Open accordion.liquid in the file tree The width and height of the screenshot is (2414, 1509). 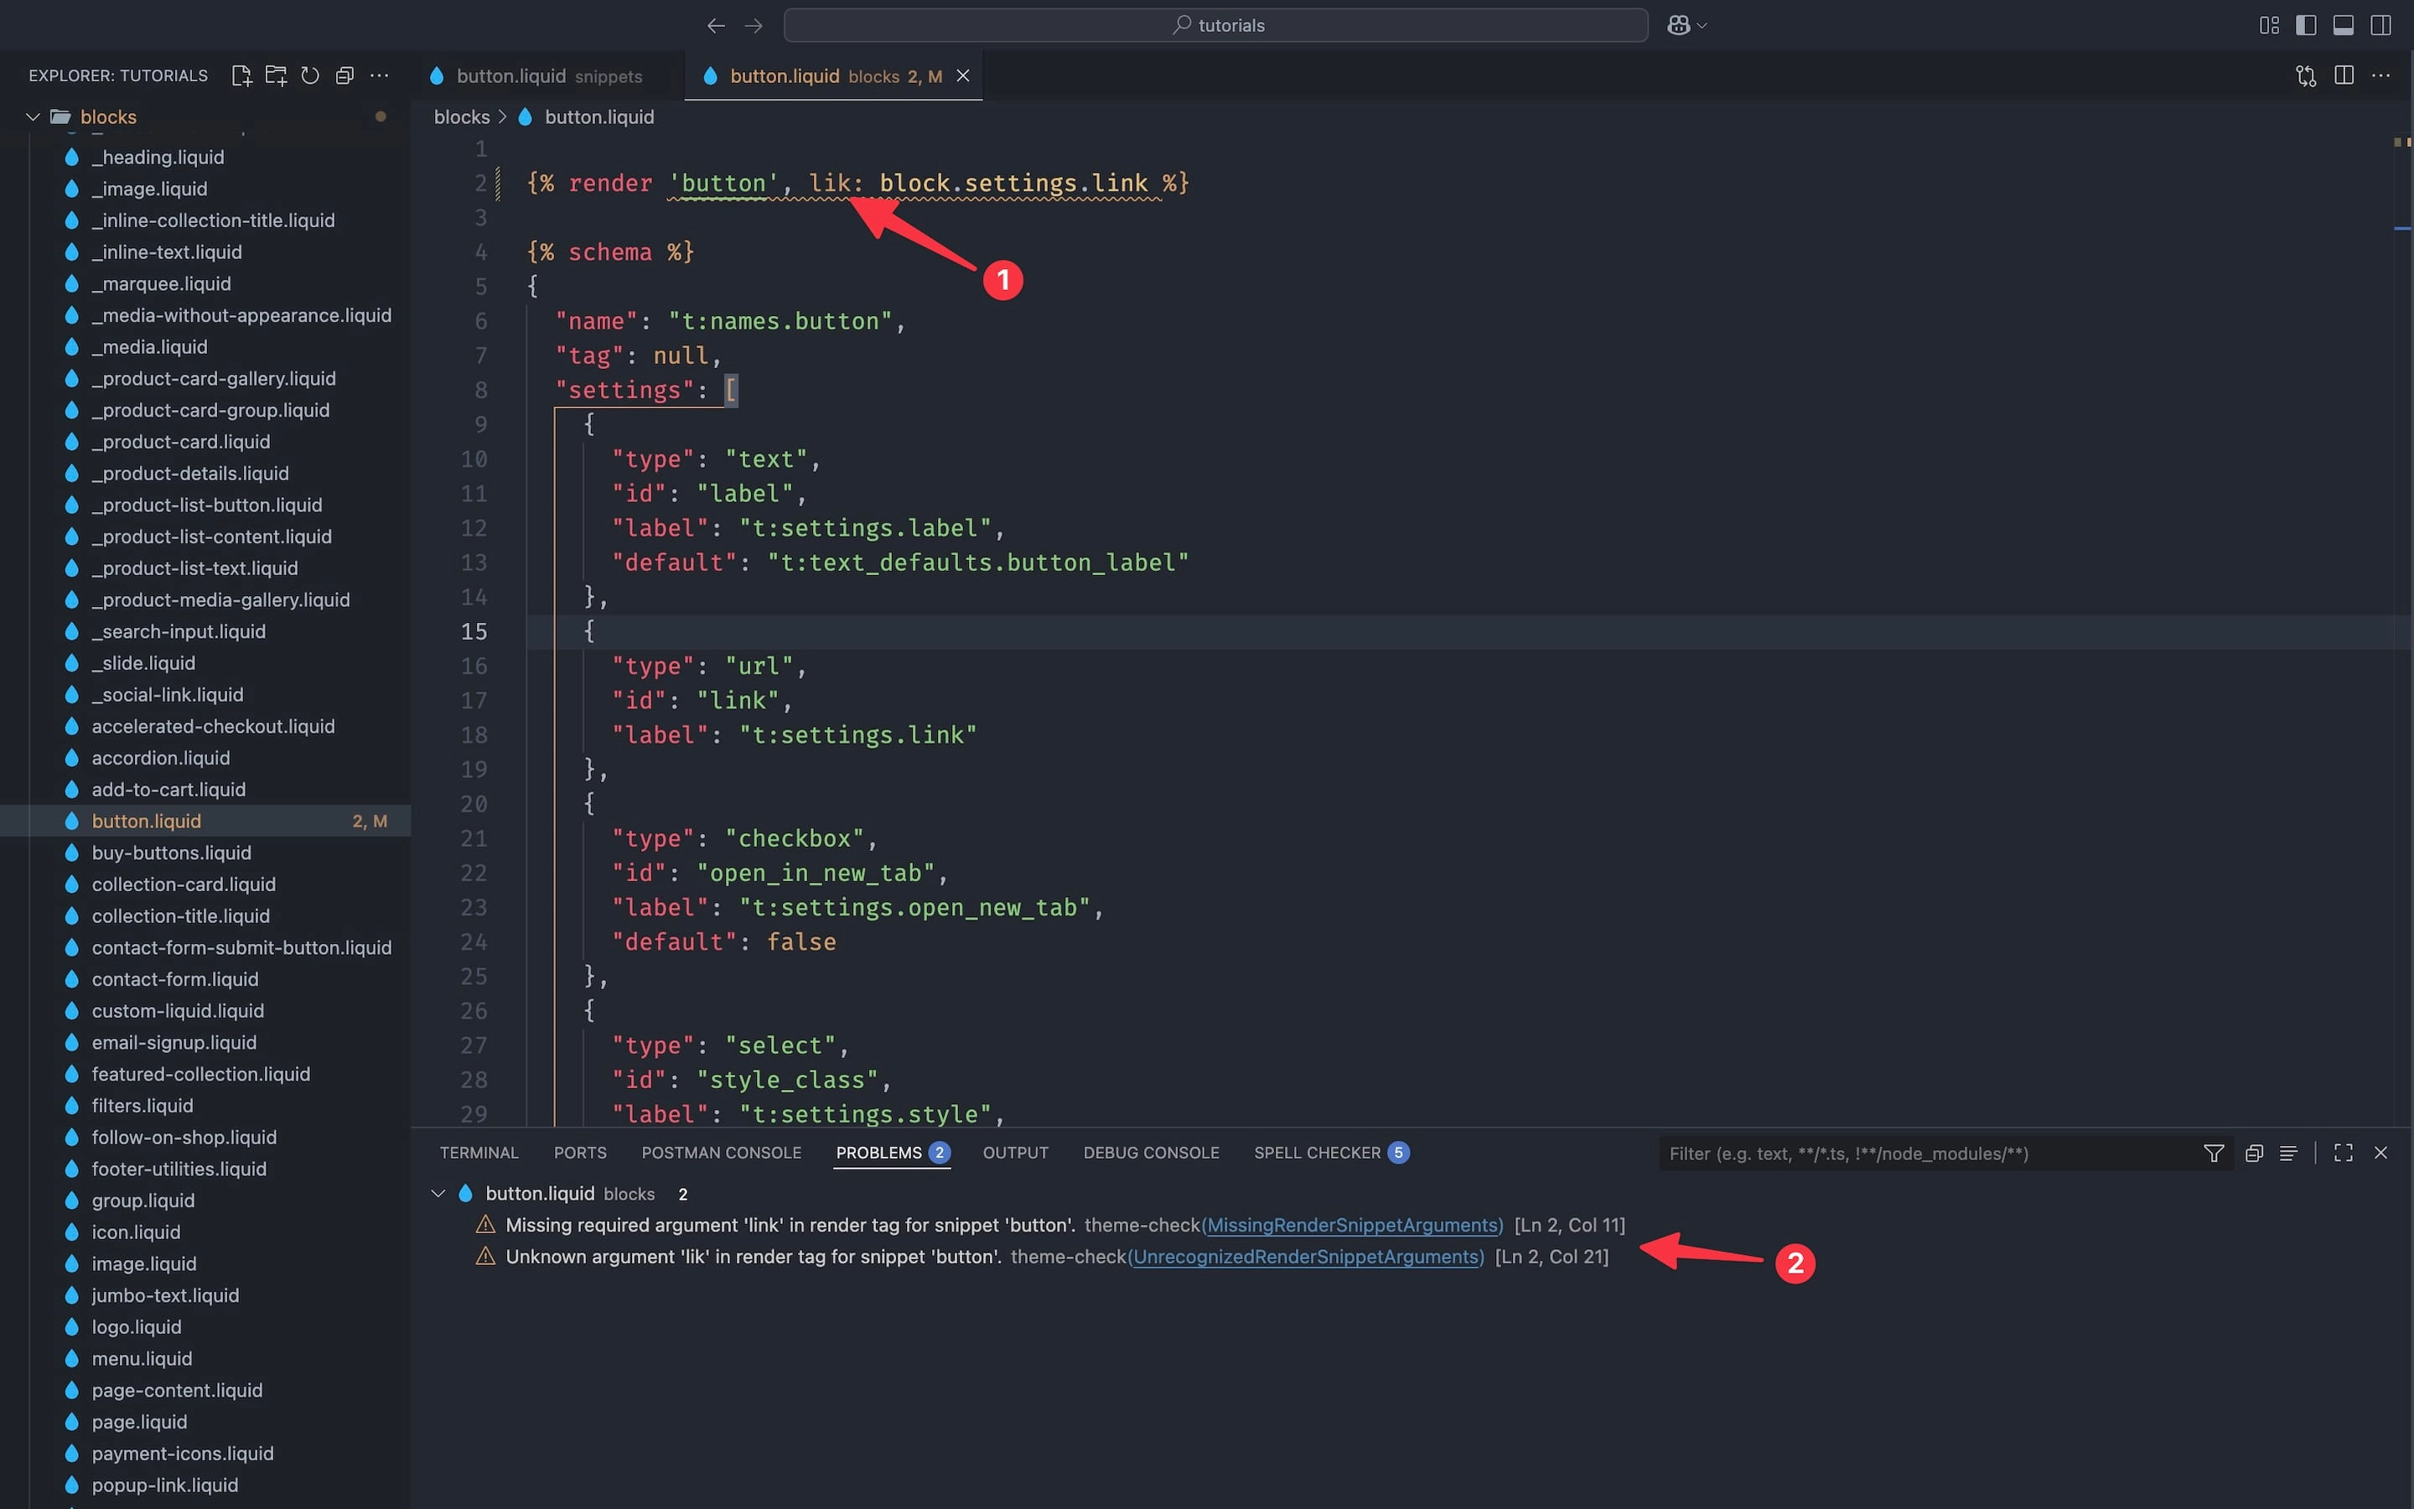coord(161,759)
